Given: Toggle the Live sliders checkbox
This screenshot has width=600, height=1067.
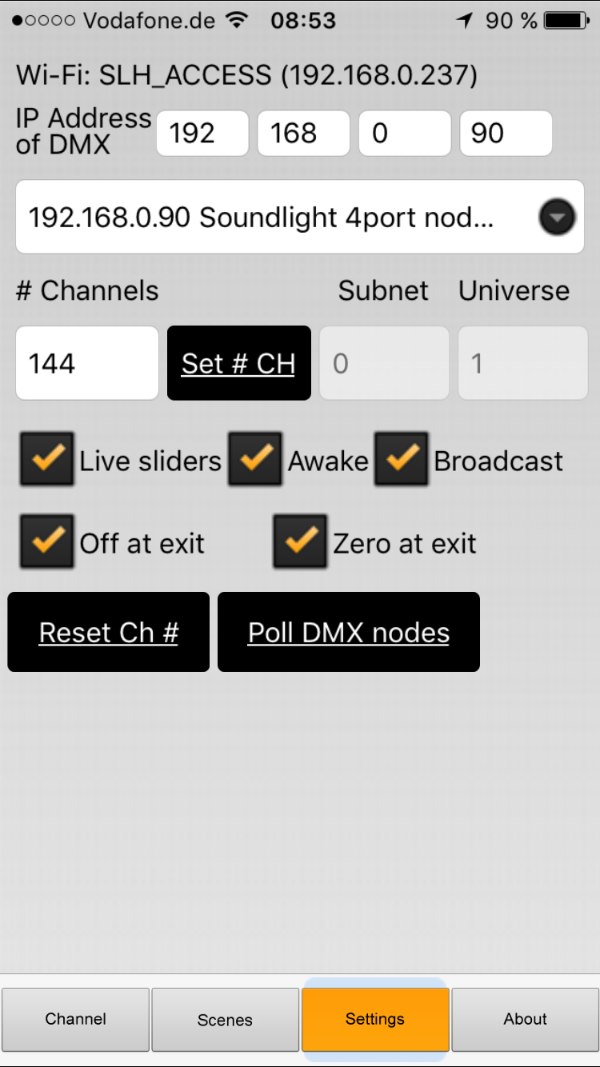Looking at the screenshot, I should (47, 460).
